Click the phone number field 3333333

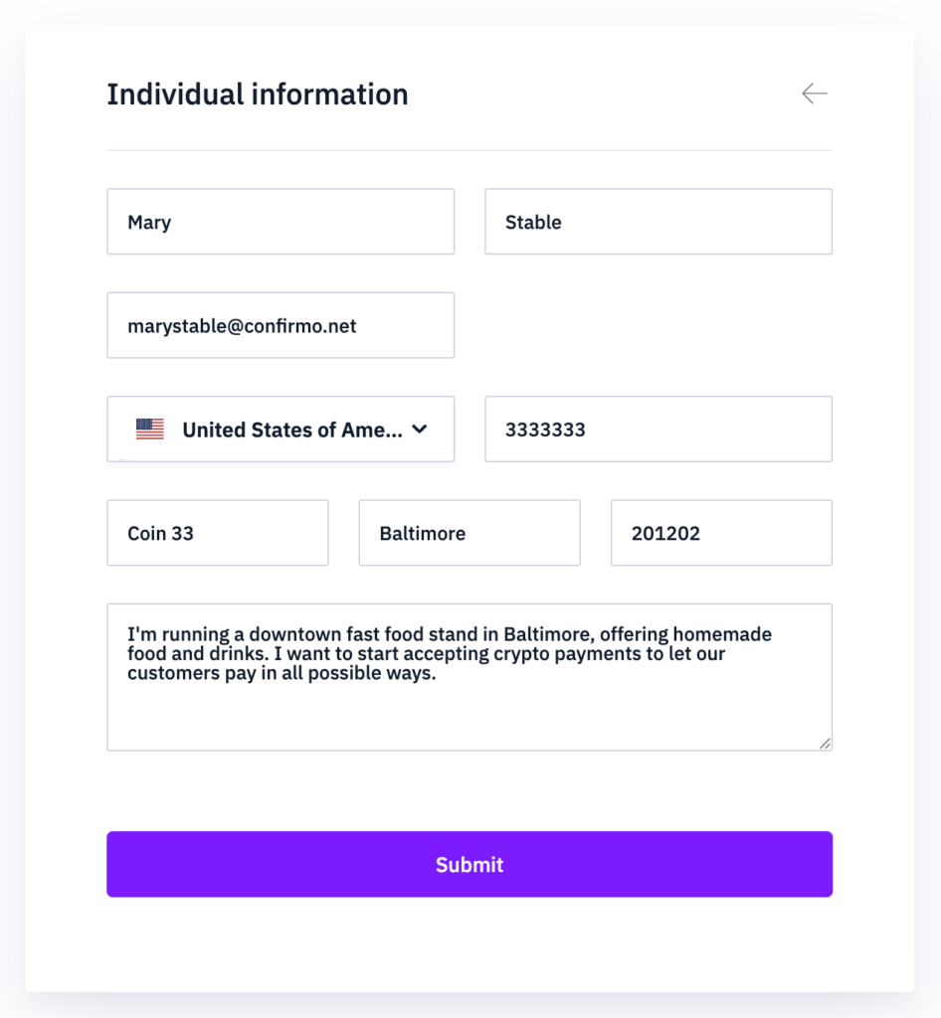pos(658,429)
